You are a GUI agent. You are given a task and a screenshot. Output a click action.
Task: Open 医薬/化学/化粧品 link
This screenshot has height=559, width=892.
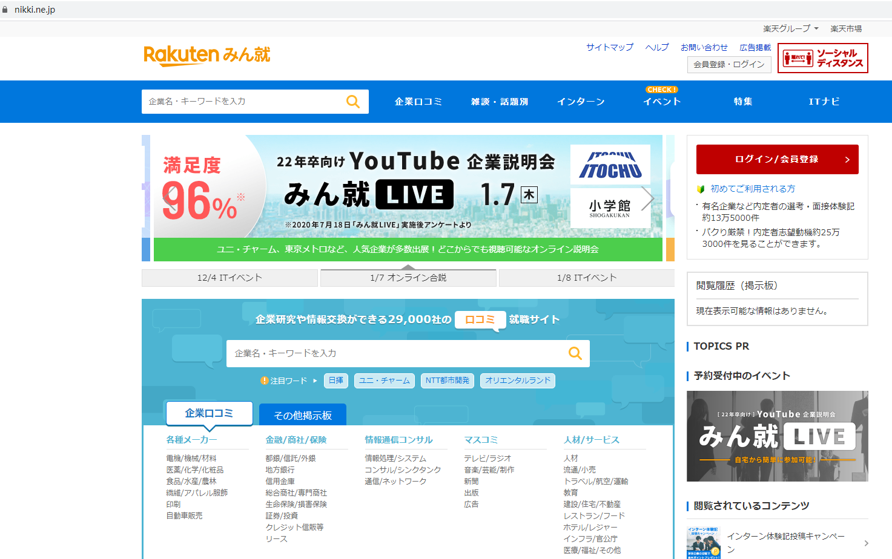pos(195,470)
